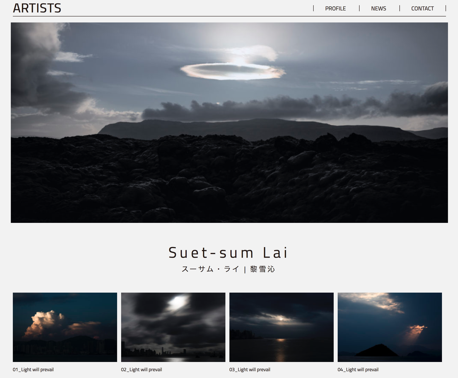Open thumbnail 04 with the dark island silhouette

[390, 327]
